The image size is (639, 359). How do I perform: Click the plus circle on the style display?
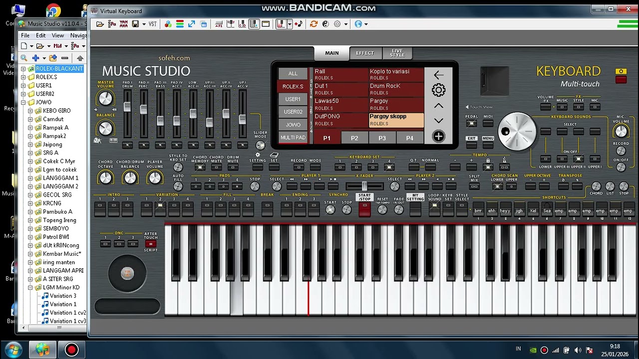pos(438,137)
